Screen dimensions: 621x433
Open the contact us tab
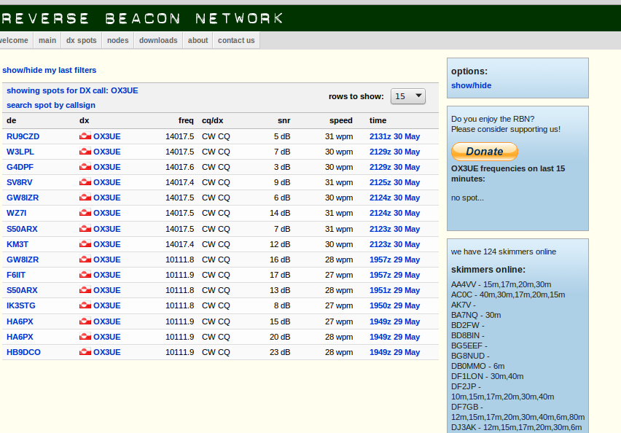pyautogui.click(x=236, y=40)
